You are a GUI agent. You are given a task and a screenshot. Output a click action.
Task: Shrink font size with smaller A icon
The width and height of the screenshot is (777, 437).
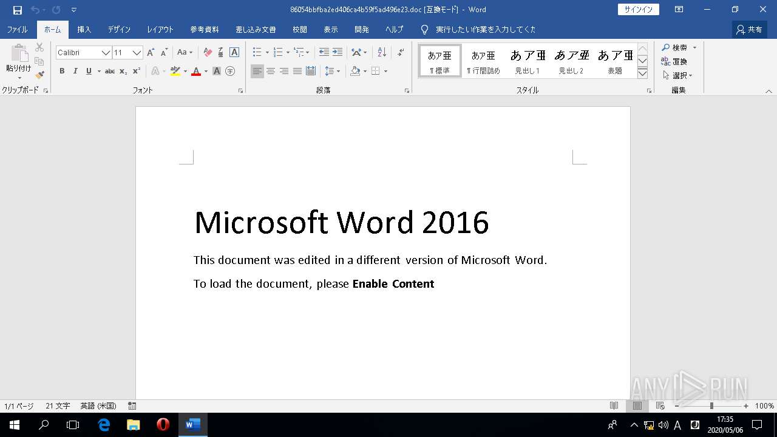(164, 53)
